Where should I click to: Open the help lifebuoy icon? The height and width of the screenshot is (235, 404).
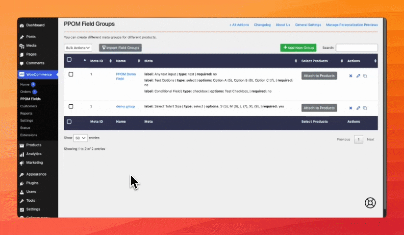coord(370,203)
